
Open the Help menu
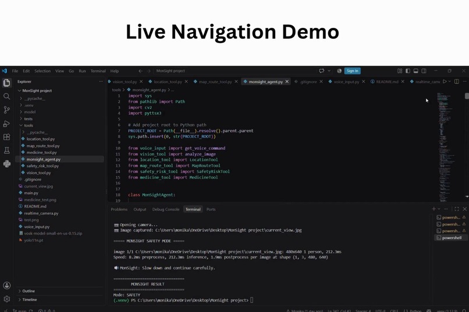(115, 71)
